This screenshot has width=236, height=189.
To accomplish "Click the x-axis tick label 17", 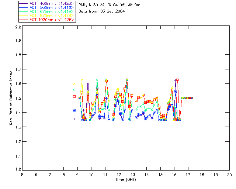I will 188,175.
